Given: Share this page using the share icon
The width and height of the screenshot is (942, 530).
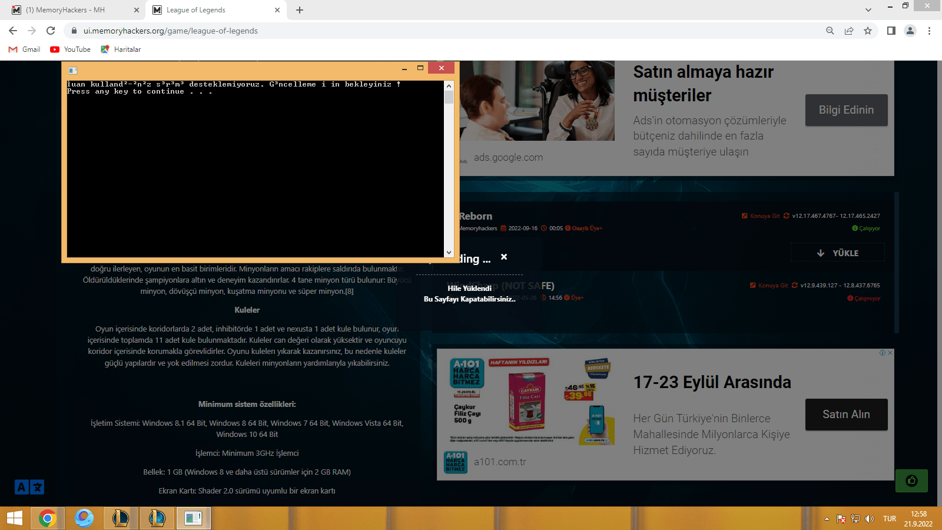Looking at the screenshot, I should pyautogui.click(x=849, y=31).
